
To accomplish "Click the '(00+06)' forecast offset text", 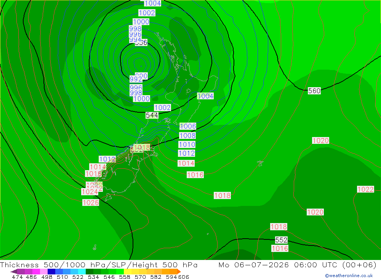I will (359, 265).
